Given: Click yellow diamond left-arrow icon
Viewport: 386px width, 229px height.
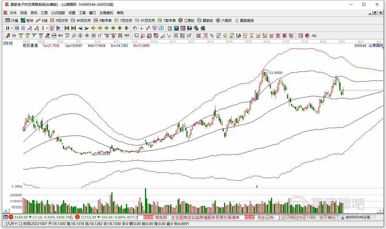Looking at the screenshot, I should coord(93,28).
